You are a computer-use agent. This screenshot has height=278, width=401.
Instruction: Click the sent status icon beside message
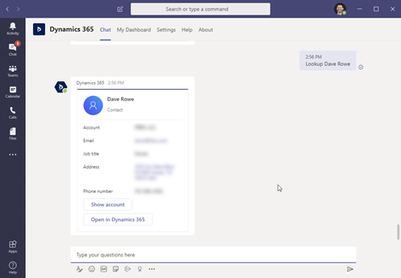click(360, 67)
